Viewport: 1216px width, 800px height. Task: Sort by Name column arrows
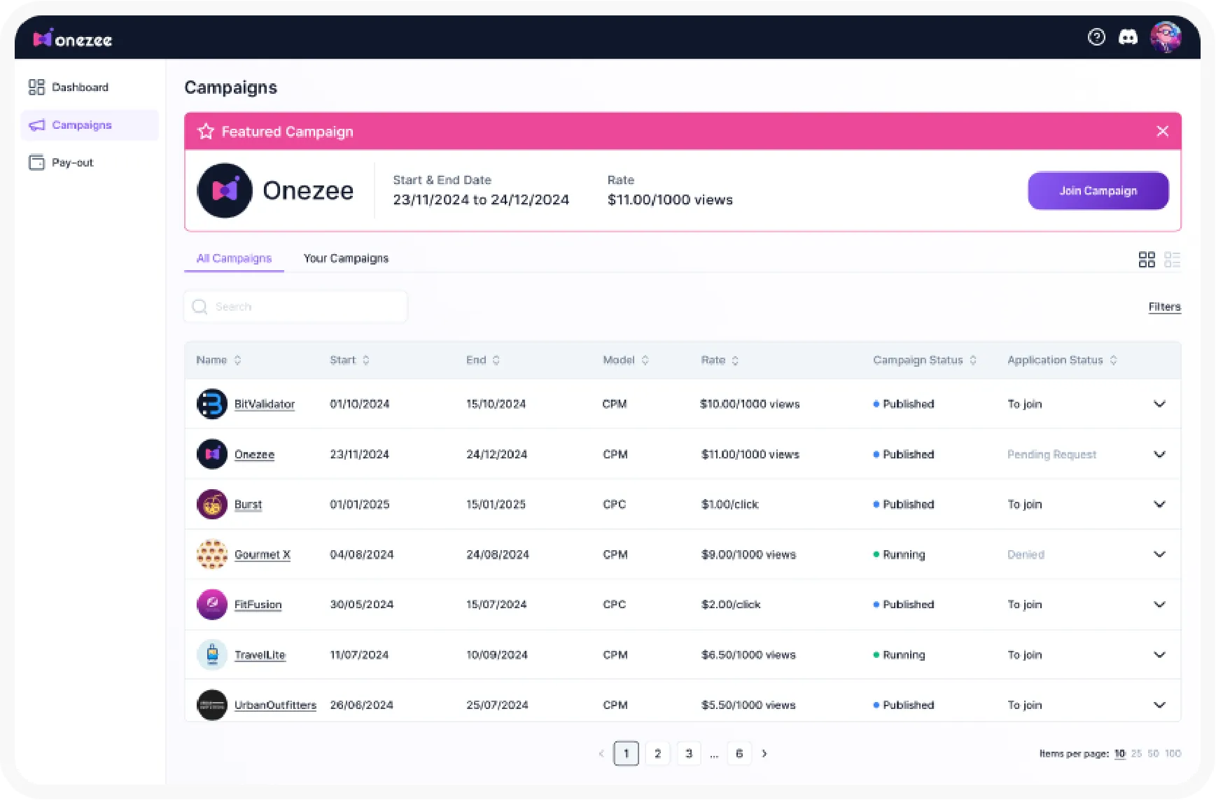coord(237,360)
